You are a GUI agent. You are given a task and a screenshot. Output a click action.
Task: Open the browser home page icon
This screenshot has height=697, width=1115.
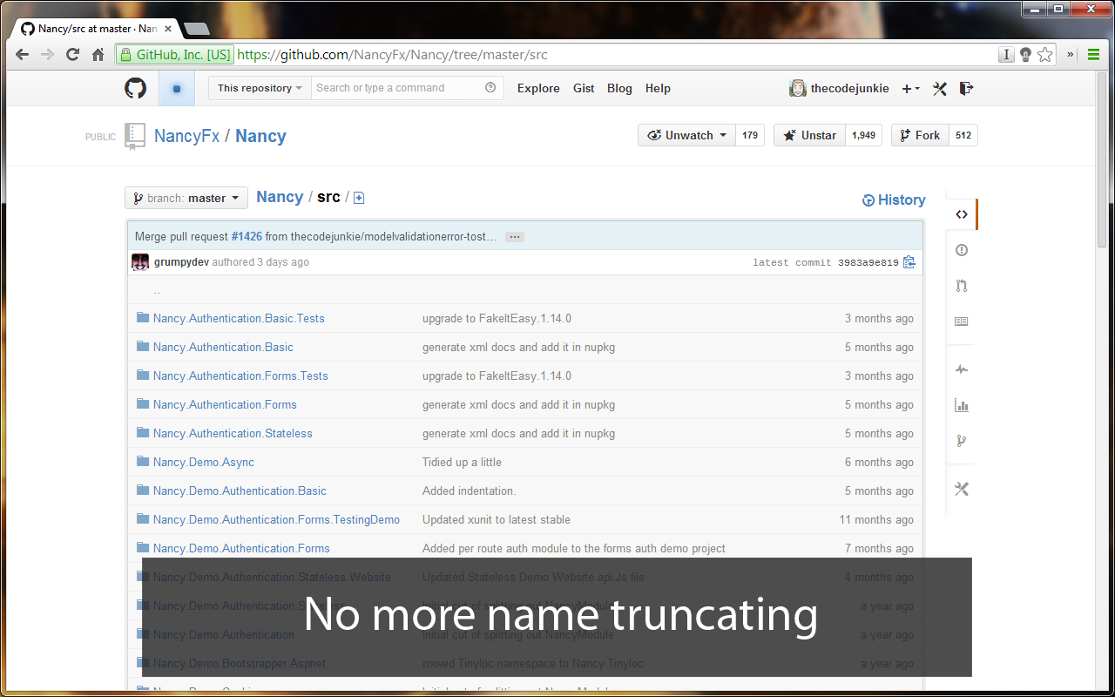(x=99, y=54)
